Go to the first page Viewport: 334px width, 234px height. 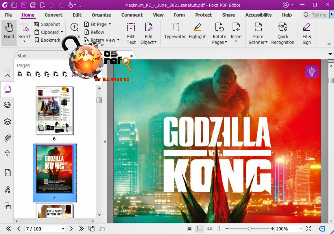click(8, 229)
